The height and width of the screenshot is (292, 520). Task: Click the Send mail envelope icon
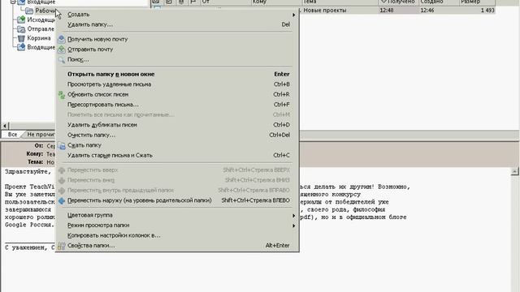62,49
